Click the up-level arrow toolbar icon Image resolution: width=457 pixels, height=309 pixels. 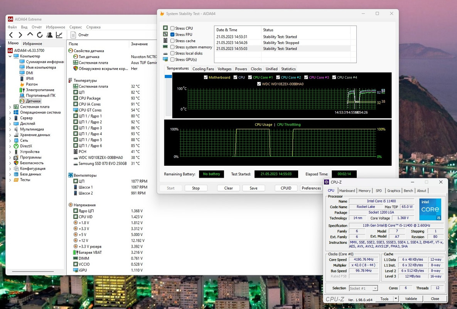30,35
